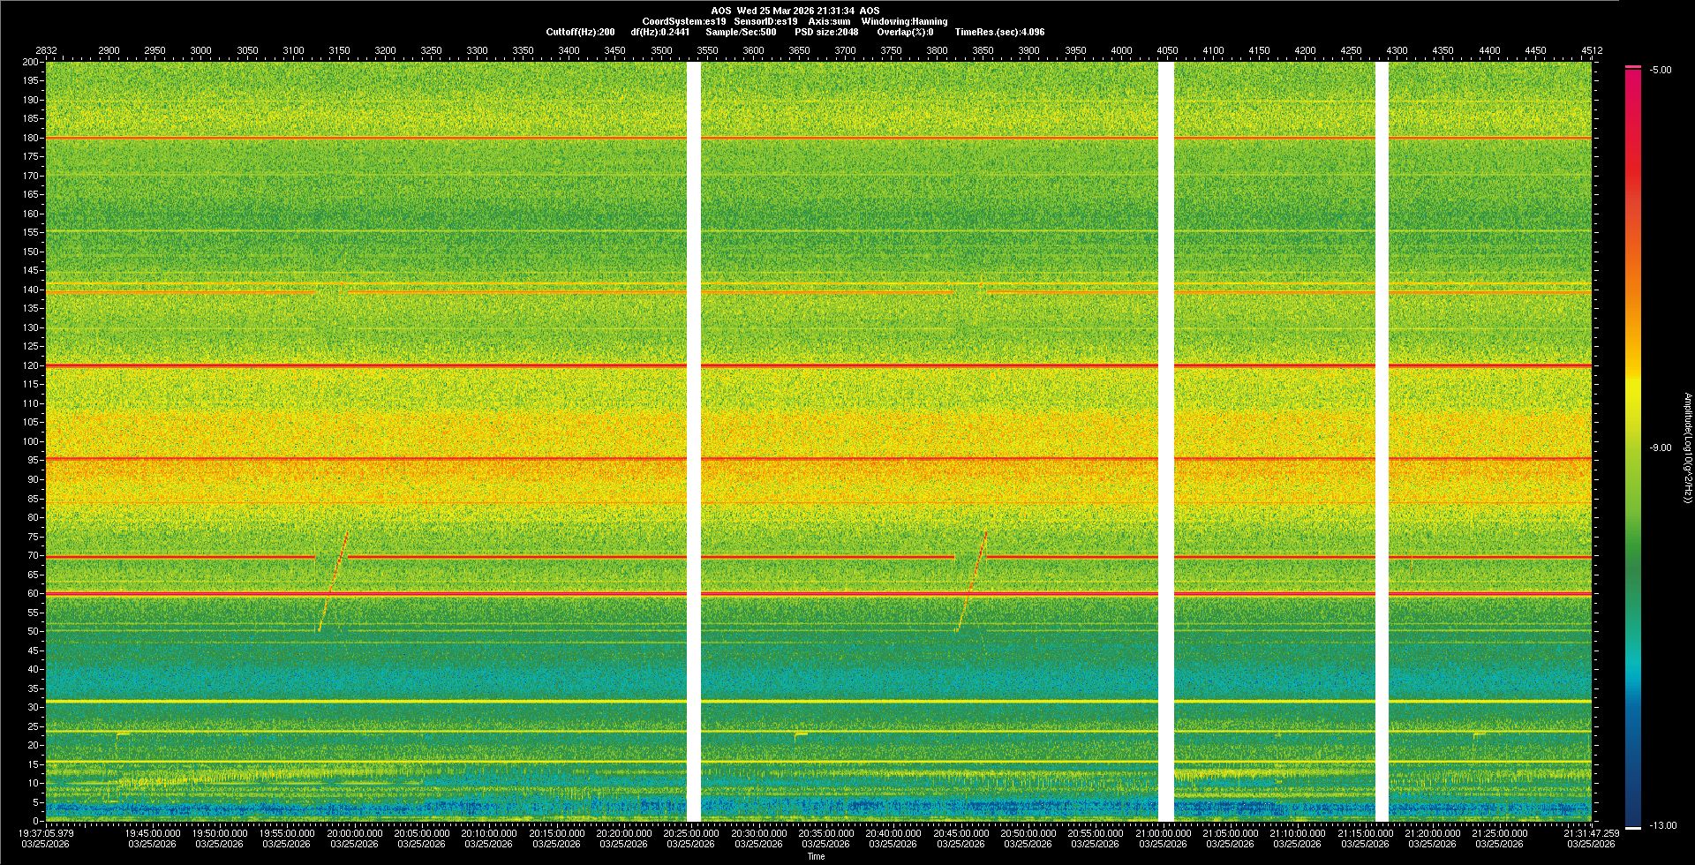
Task: Click the 19:37:05.979 start time label
Action: (46, 833)
